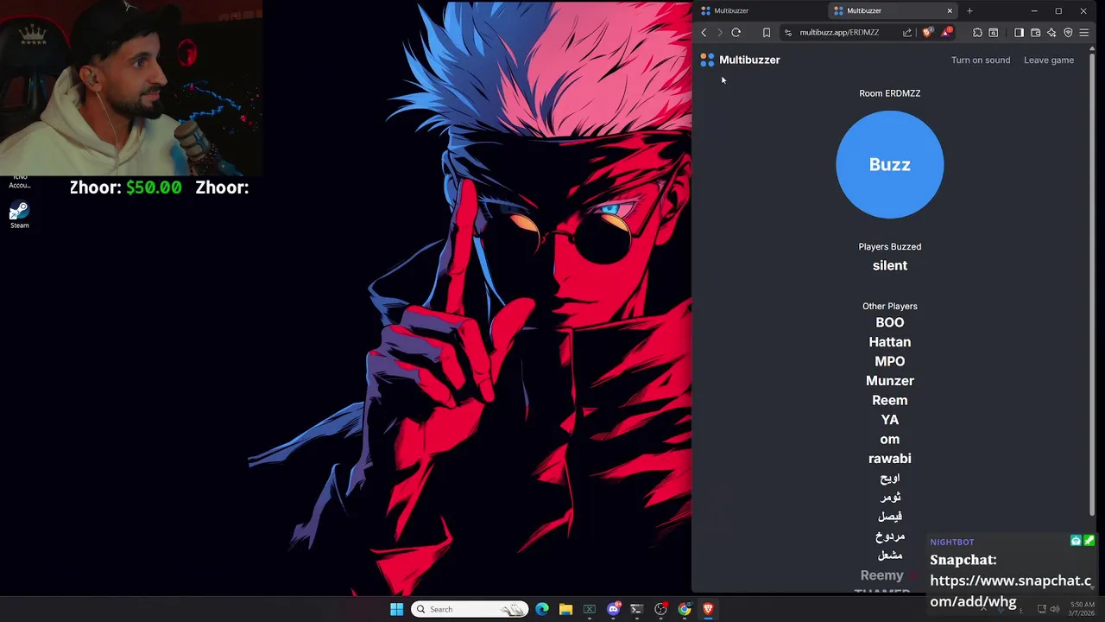The height and width of the screenshot is (622, 1105).
Task: Bookmark this page with bookmark icon
Action: pos(767,33)
